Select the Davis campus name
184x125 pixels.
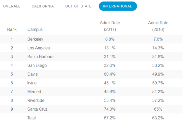[32, 74]
